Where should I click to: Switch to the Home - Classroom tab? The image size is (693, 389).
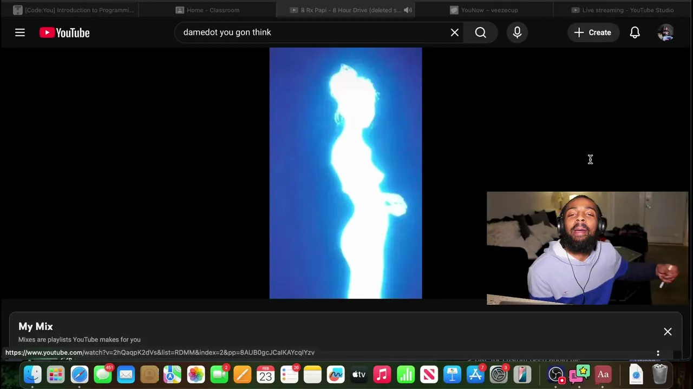[207, 10]
